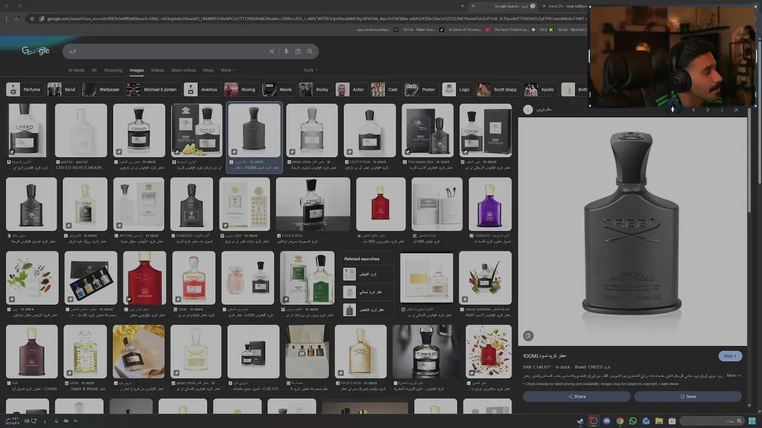Viewport: 762px width, 428px height.
Task: Filter images by the Movie chip
Action: [278, 90]
